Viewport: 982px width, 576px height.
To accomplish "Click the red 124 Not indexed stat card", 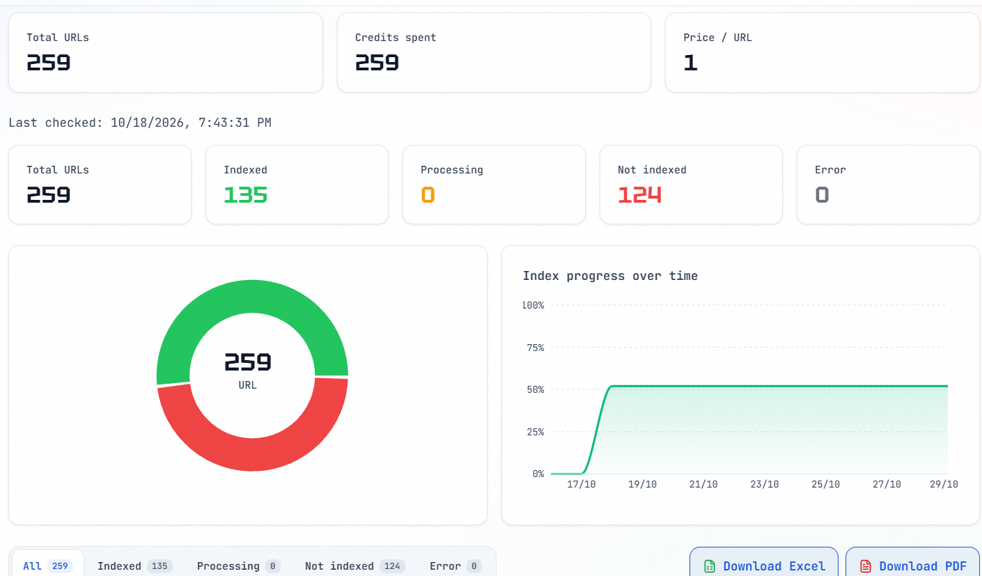I will point(691,185).
